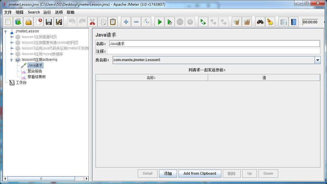Open Search with binoculars icon

coord(260,22)
